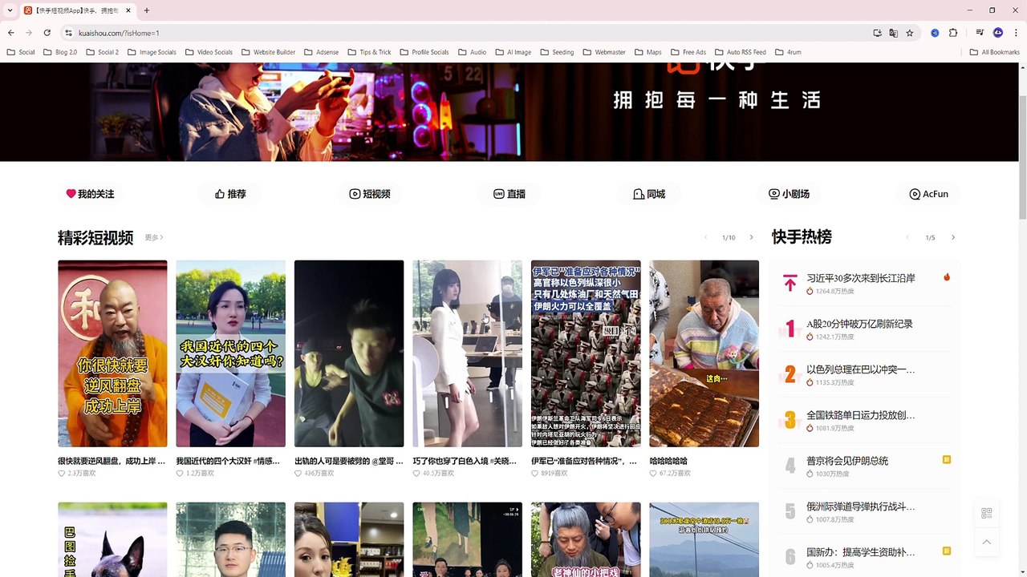Open the video of woman in white outfit

[x=468, y=353]
